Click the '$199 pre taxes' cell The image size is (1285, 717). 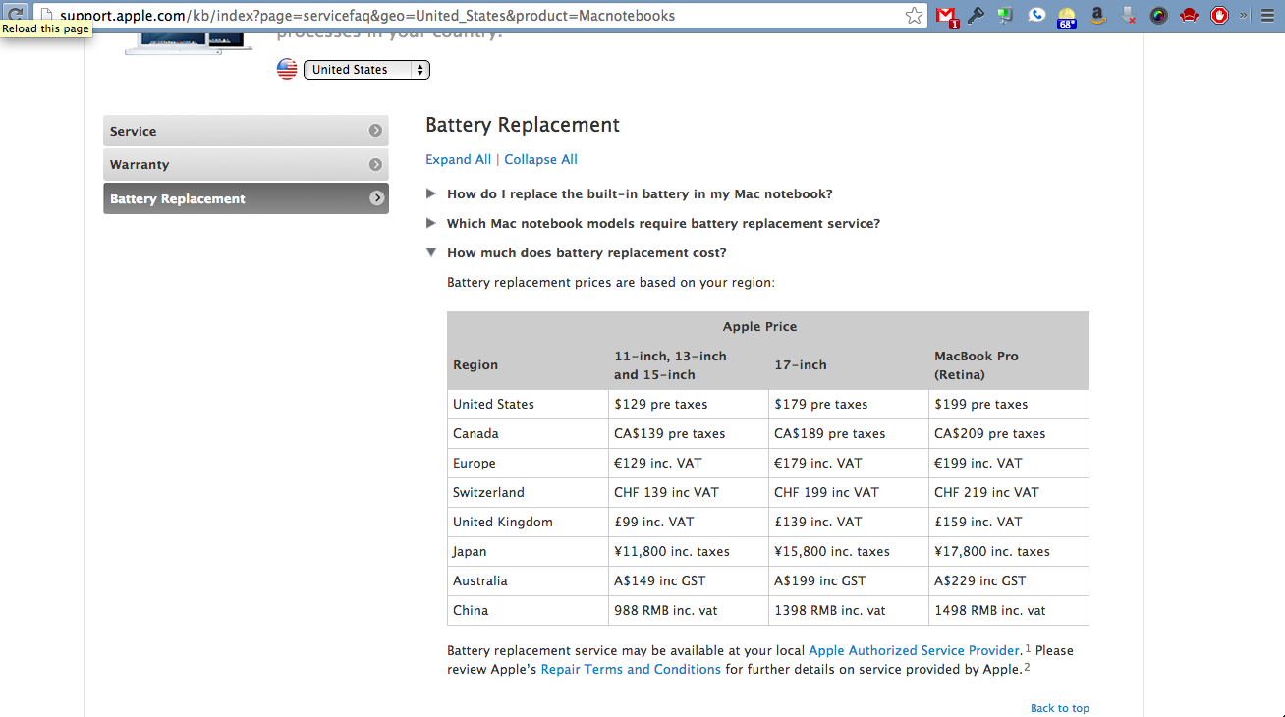coord(980,404)
